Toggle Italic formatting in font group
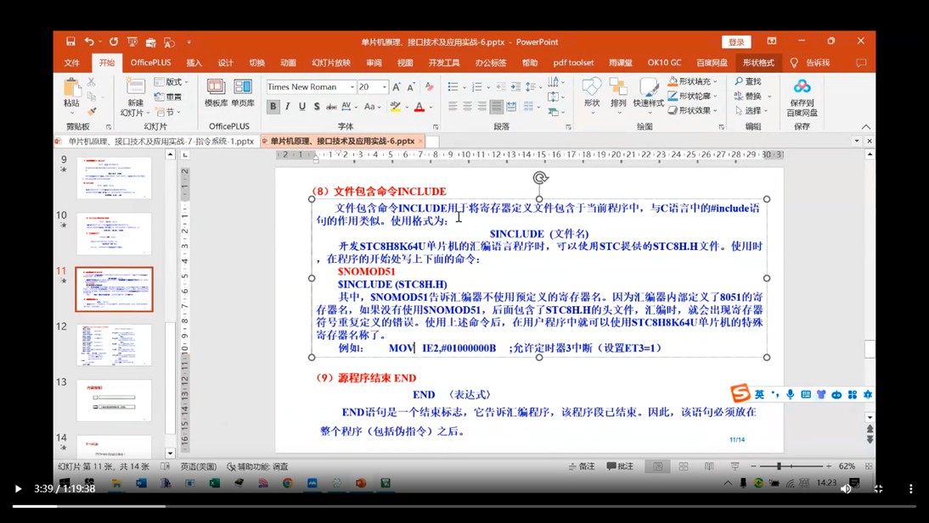Viewport: 929px width, 523px height. click(288, 107)
